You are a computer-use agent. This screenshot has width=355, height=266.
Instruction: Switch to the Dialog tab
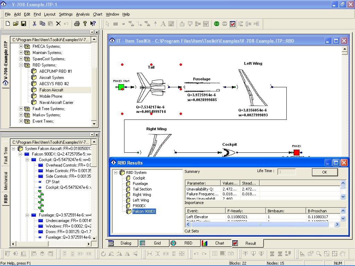coord(122,243)
